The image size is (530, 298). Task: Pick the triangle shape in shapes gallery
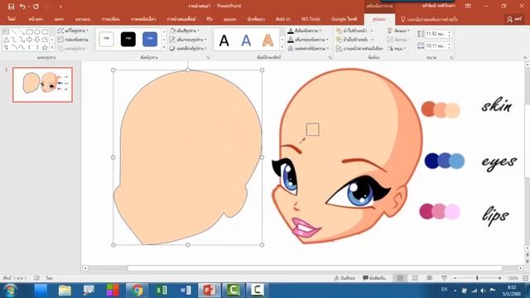(6, 40)
